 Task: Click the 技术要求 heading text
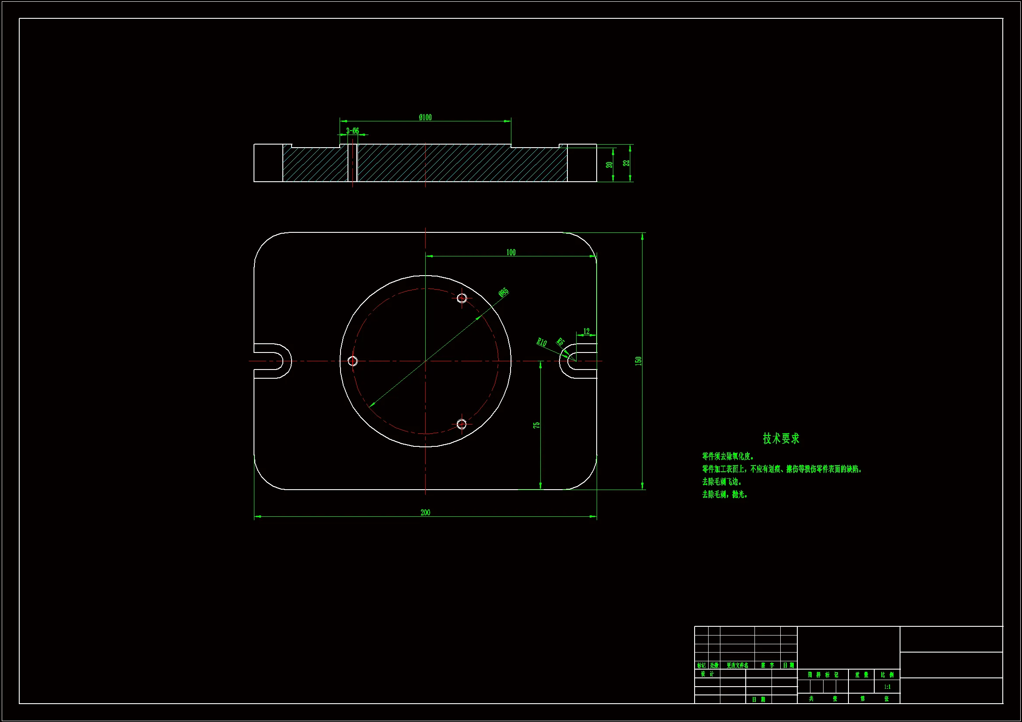click(781, 439)
